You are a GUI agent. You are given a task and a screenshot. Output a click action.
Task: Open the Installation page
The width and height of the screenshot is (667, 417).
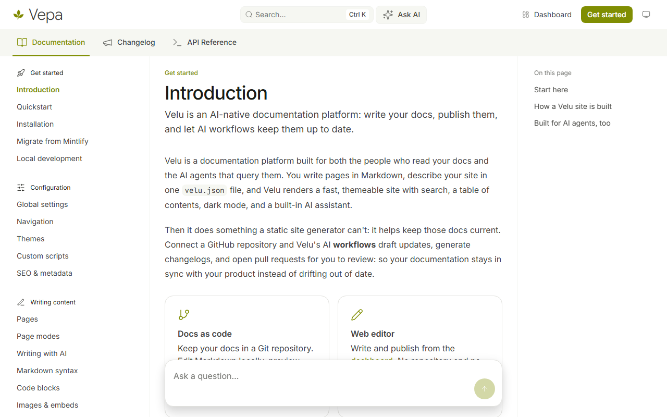pos(35,124)
